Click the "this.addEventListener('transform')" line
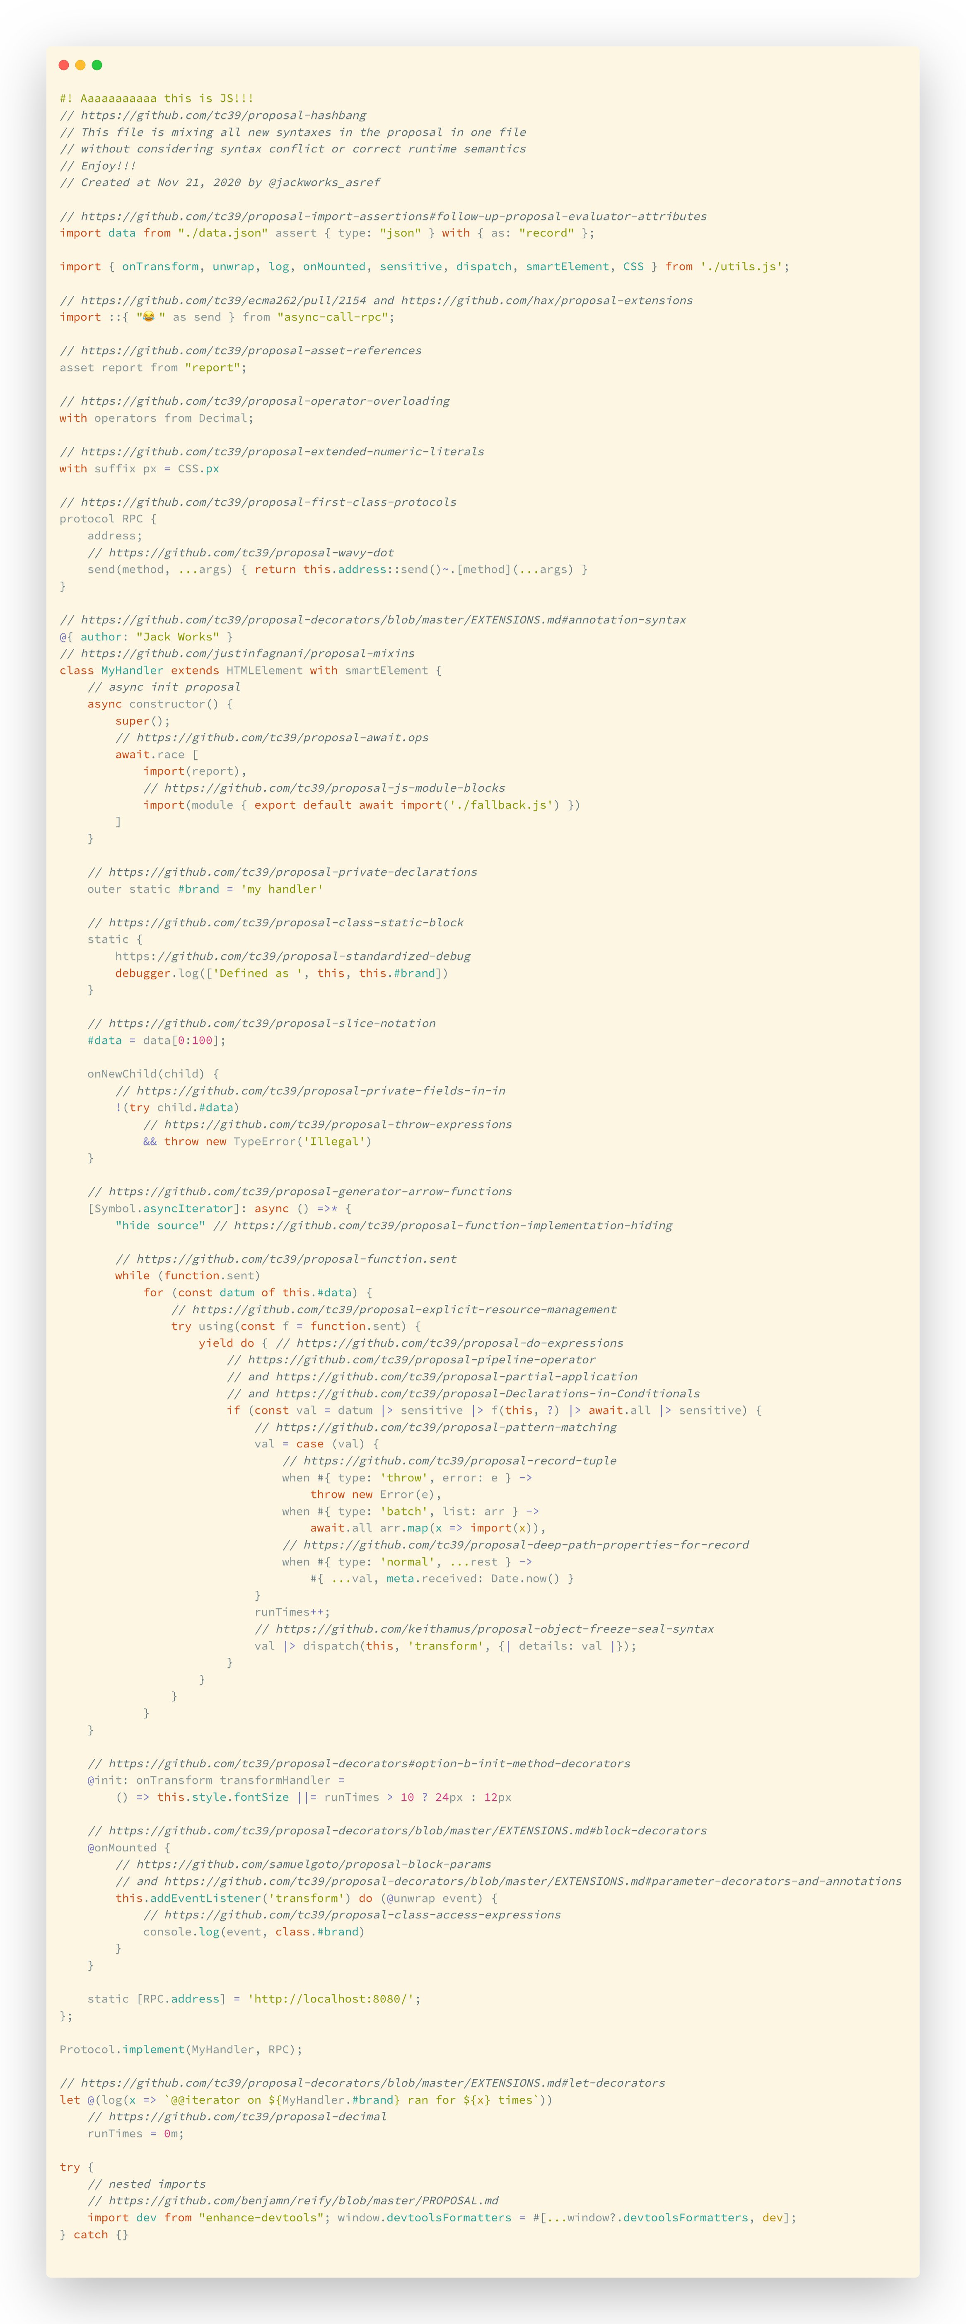 (x=307, y=1898)
